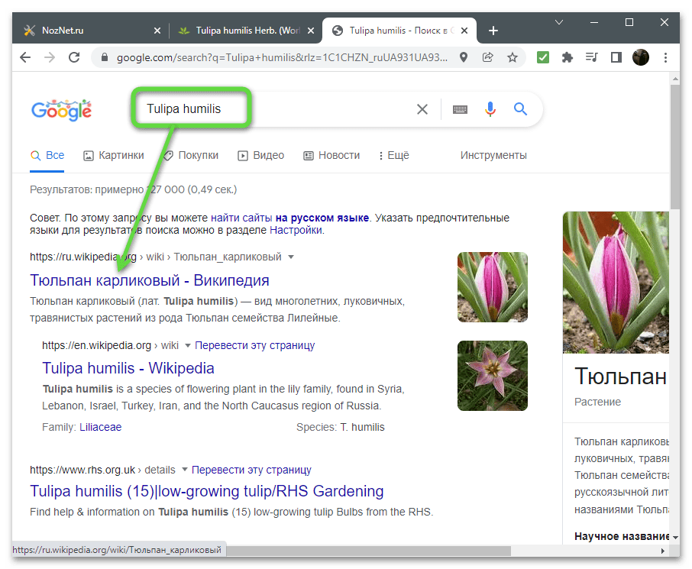This screenshot has width=692, height=569.
Task: Expand en.wikipedia.org result options arrow
Action: click(x=188, y=346)
